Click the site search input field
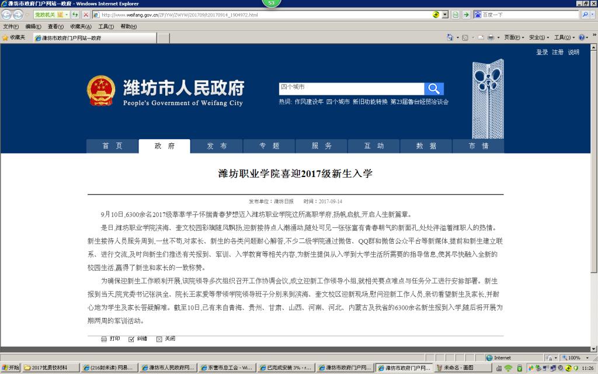Image resolution: width=598 pixels, height=374 pixels. pyautogui.click(x=350, y=88)
